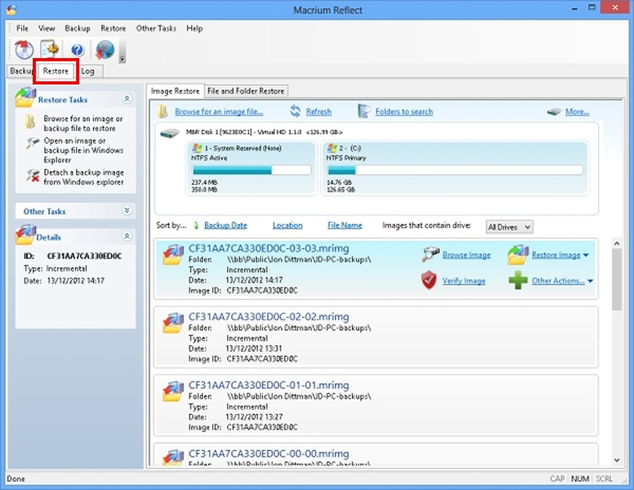
Task: Open the Other Actions dropdown arrow
Action: coord(590,281)
